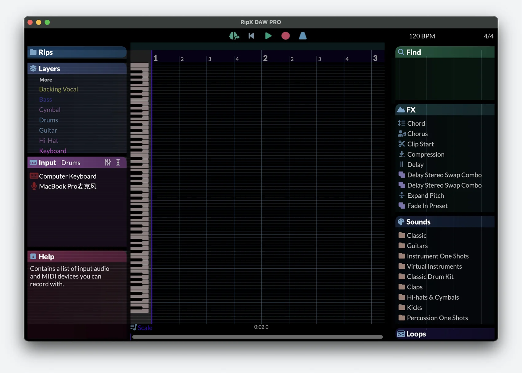Collapse the Layers panel header
This screenshot has height=373, width=522.
tap(77, 68)
